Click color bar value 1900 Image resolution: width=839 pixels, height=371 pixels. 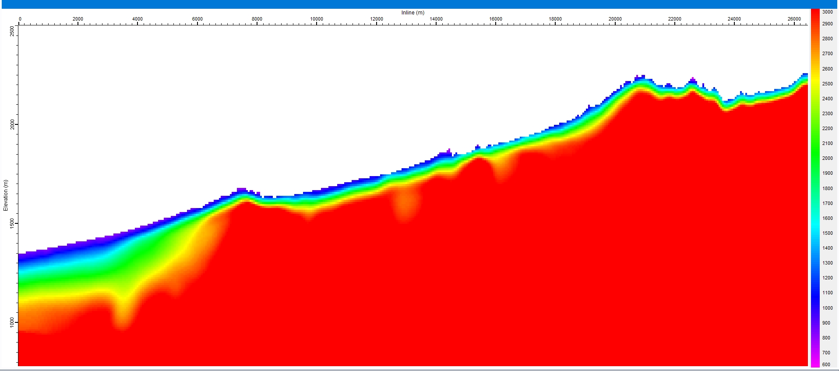point(827,173)
